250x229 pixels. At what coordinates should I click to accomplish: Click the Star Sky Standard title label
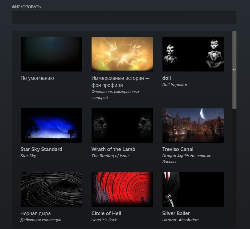click(41, 149)
